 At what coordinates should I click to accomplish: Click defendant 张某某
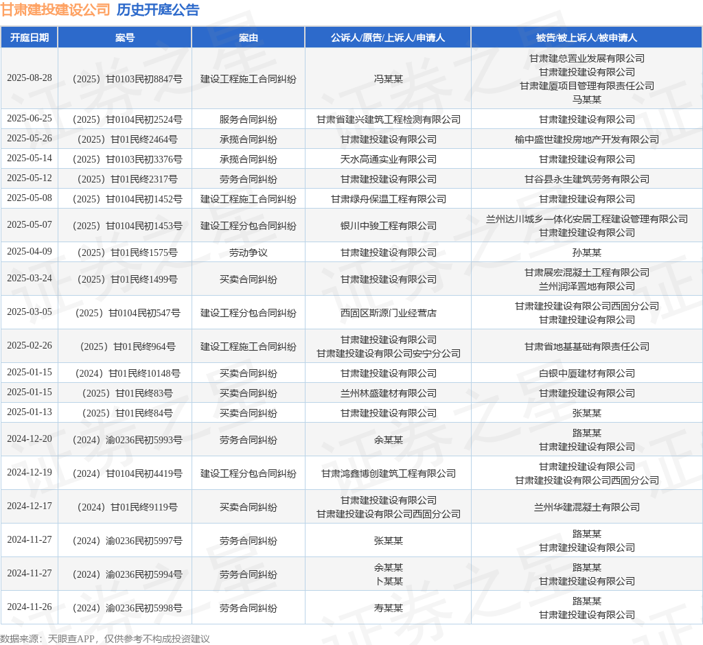point(587,413)
